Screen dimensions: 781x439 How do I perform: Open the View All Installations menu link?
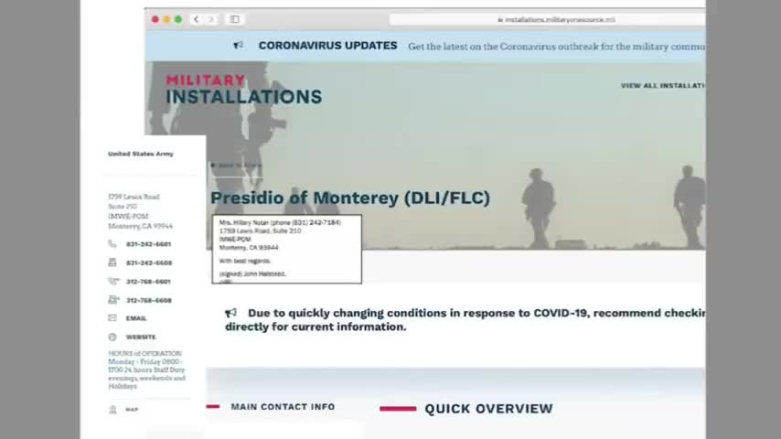coord(663,86)
